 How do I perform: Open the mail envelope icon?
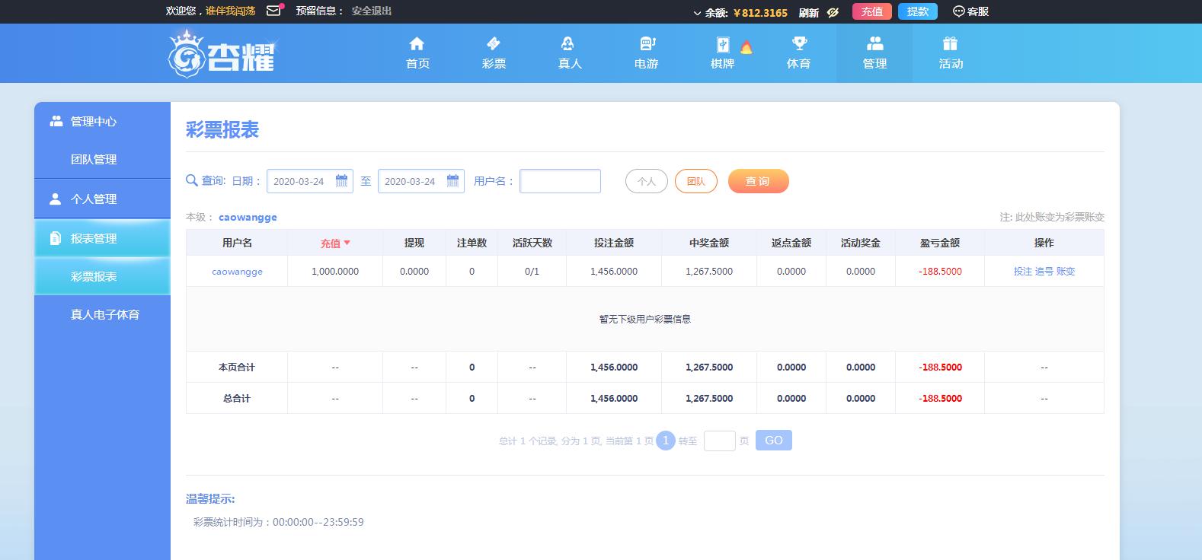tap(273, 11)
